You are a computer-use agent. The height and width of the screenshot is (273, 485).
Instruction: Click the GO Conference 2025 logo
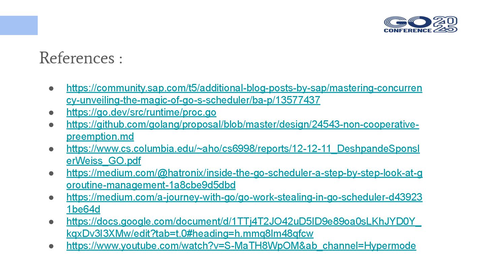421,24
